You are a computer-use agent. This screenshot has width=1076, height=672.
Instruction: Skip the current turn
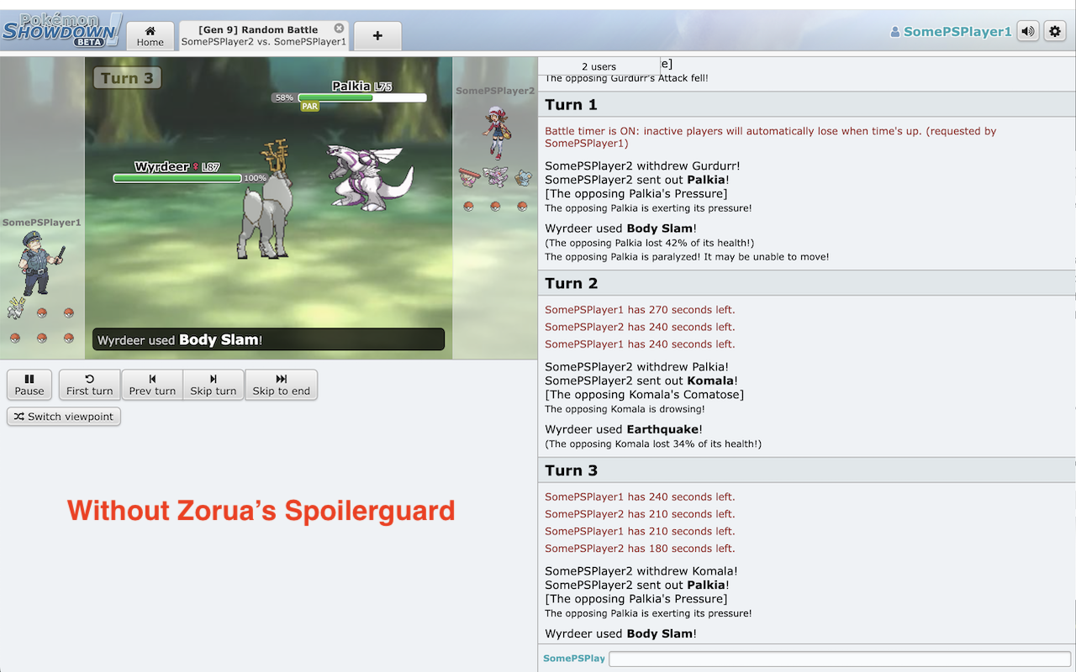(214, 385)
